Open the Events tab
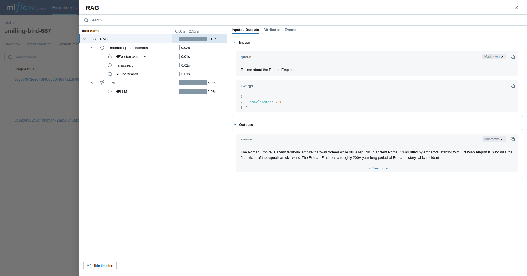527x276 pixels. (x=290, y=30)
